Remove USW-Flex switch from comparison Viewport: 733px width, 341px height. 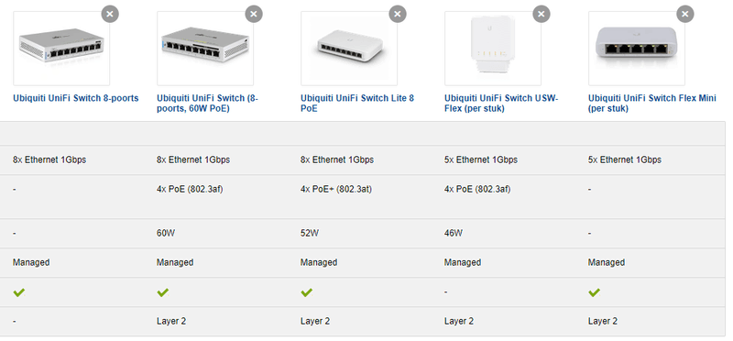tap(542, 14)
